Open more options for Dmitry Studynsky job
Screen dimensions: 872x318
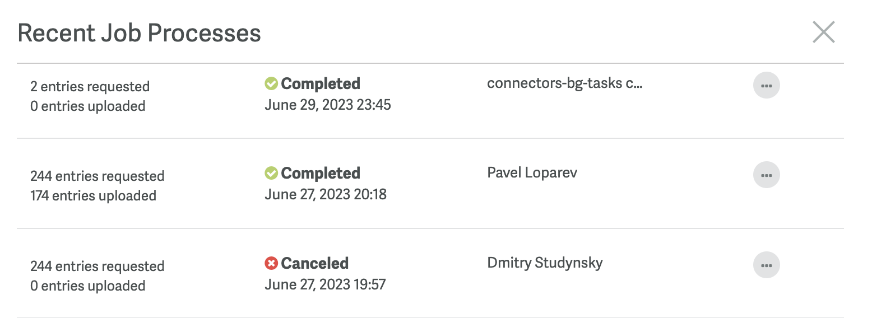(x=766, y=265)
